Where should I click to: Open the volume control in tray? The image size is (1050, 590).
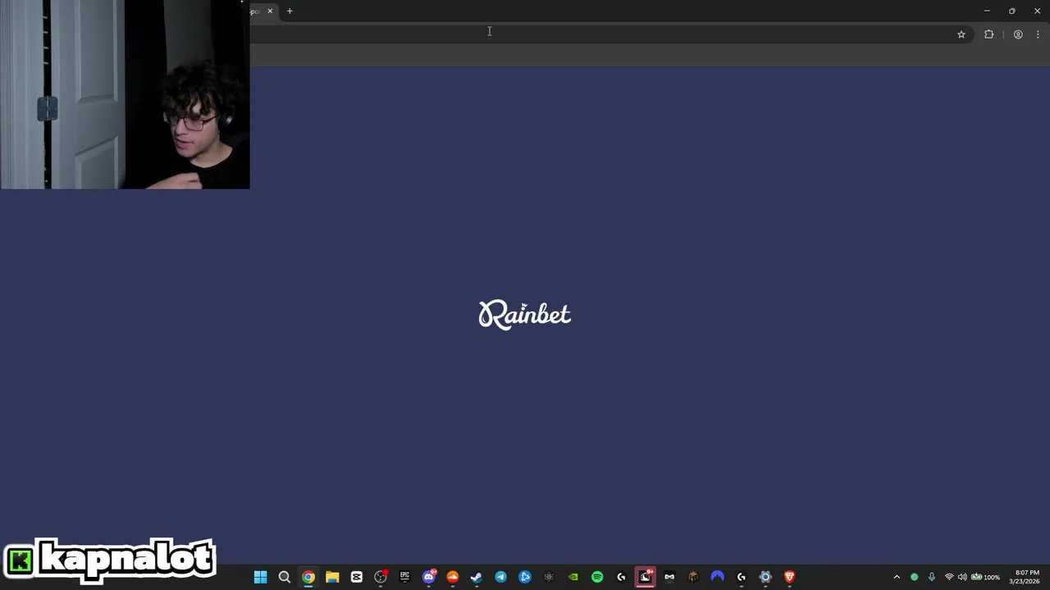click(x=962, y=577)
